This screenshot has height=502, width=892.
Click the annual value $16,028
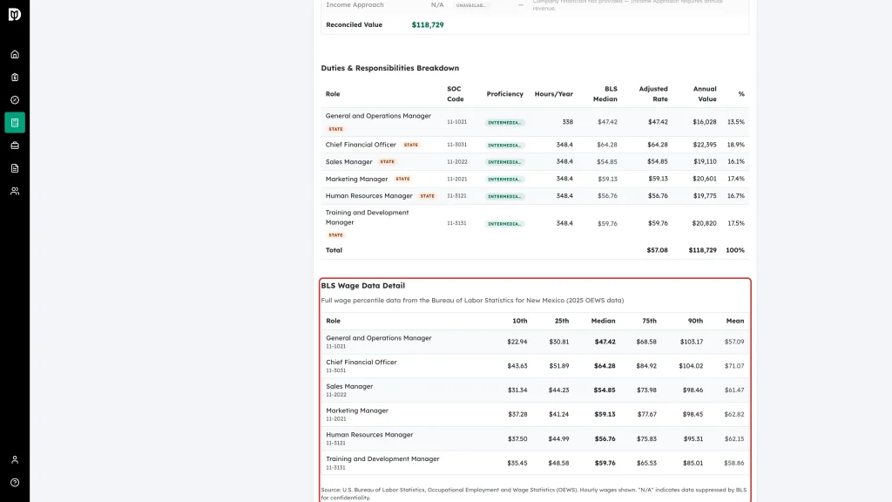[x=704, y=122]
